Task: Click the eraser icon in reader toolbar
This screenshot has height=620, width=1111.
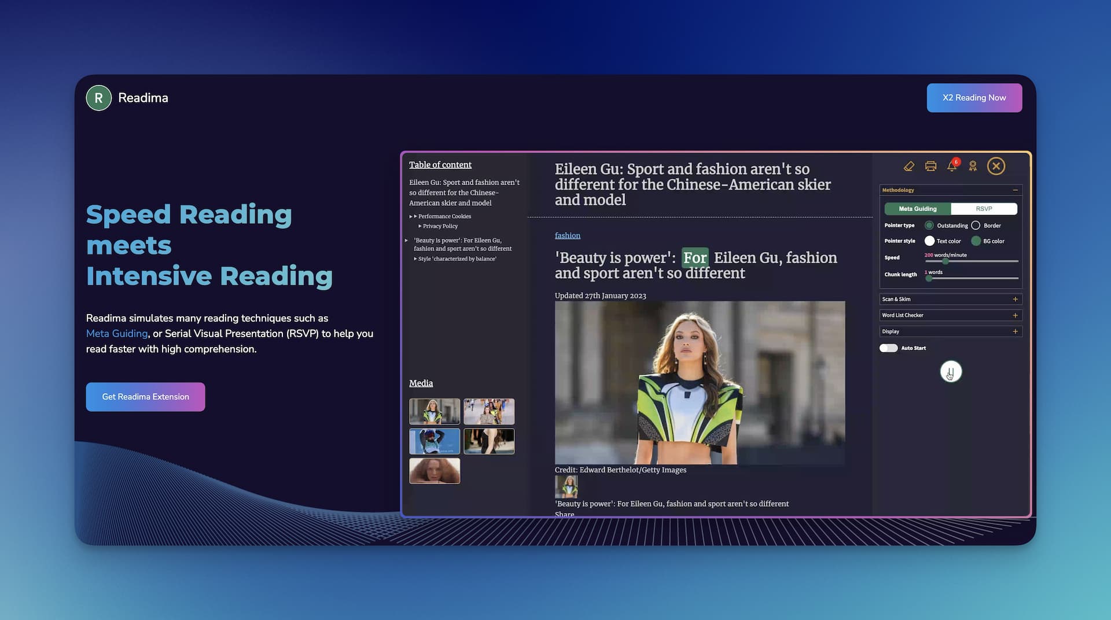Action: click(908, 167)
